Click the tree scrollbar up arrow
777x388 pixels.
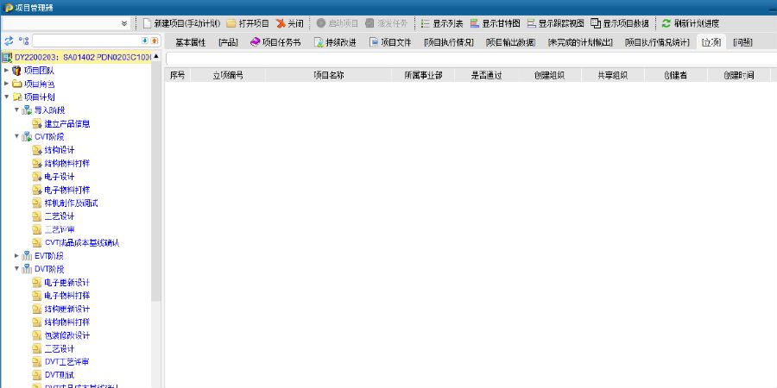click(156, 56)
